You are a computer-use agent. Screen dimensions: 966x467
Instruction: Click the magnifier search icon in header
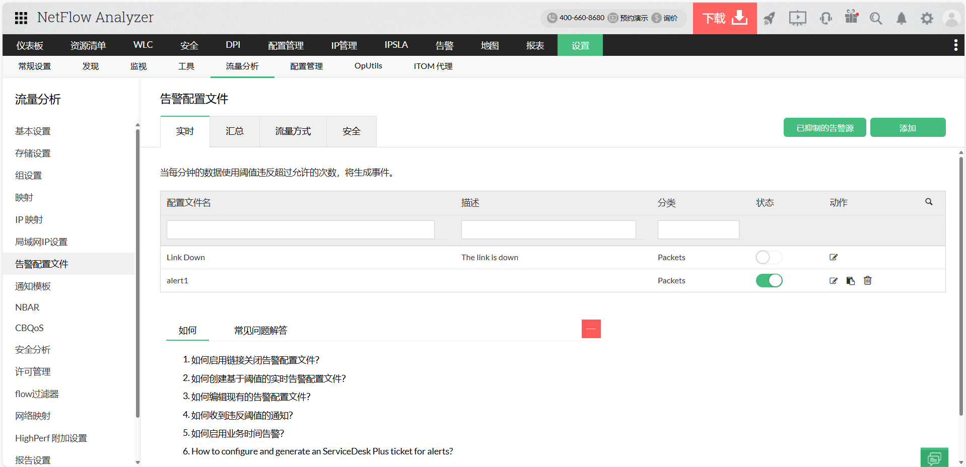click(x=876, y=19)
